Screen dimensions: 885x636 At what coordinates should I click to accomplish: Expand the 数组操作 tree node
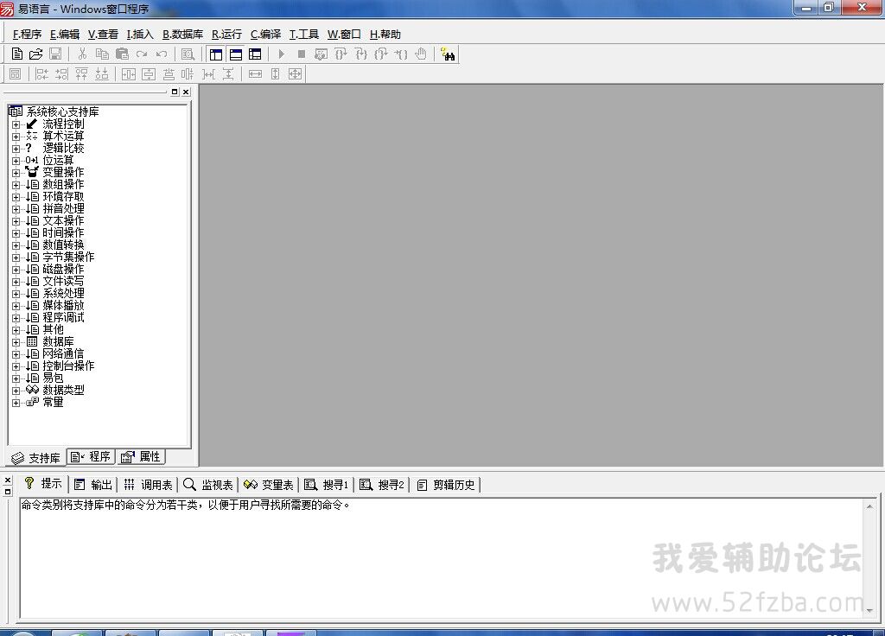(16, 185)
